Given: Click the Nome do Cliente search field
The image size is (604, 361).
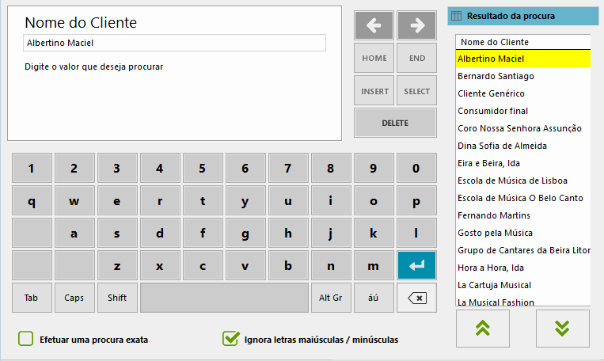Looking at the screenshot, I should click(x=174, y=43).
